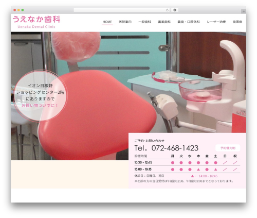This screenshot has height=218, width=257.
Task: Click the 休診日:日曜日、祝日 note
Action: 150,176
